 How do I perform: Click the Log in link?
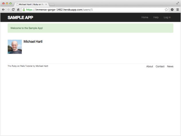(167, 18)
